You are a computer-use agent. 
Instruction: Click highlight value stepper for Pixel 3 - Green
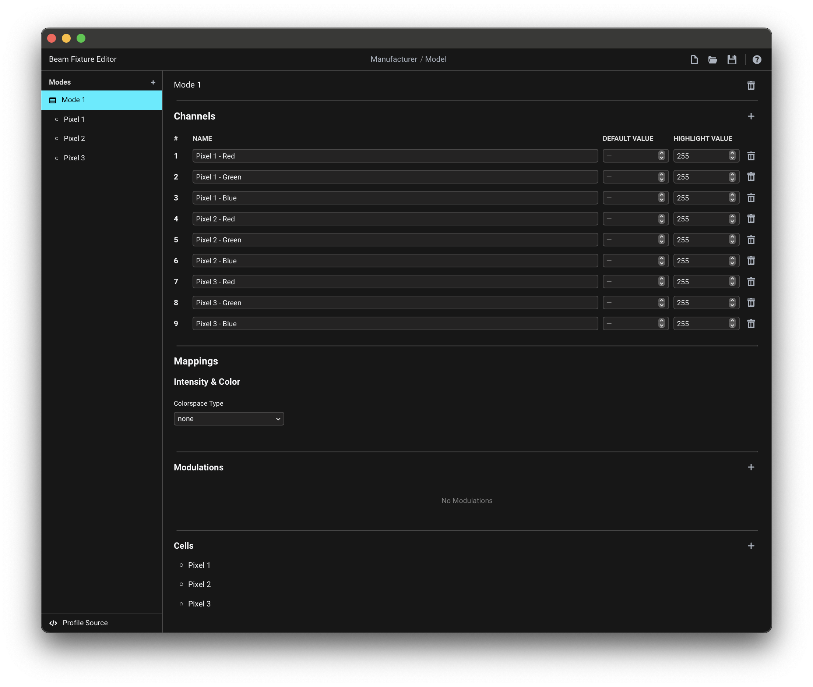tap(732, 302)
